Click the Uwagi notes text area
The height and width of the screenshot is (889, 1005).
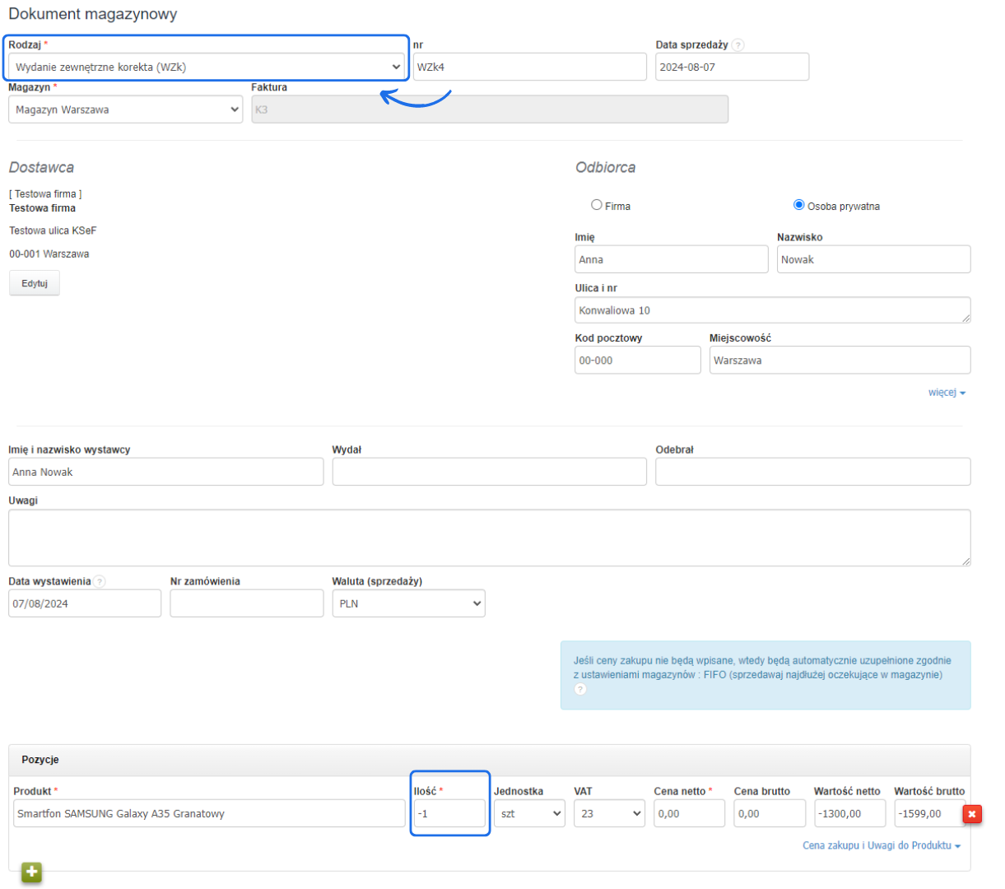(x=489, y=538)
